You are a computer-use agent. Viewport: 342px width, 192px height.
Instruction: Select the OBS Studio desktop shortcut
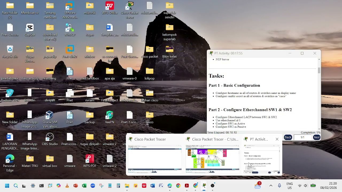click(50, 139)
